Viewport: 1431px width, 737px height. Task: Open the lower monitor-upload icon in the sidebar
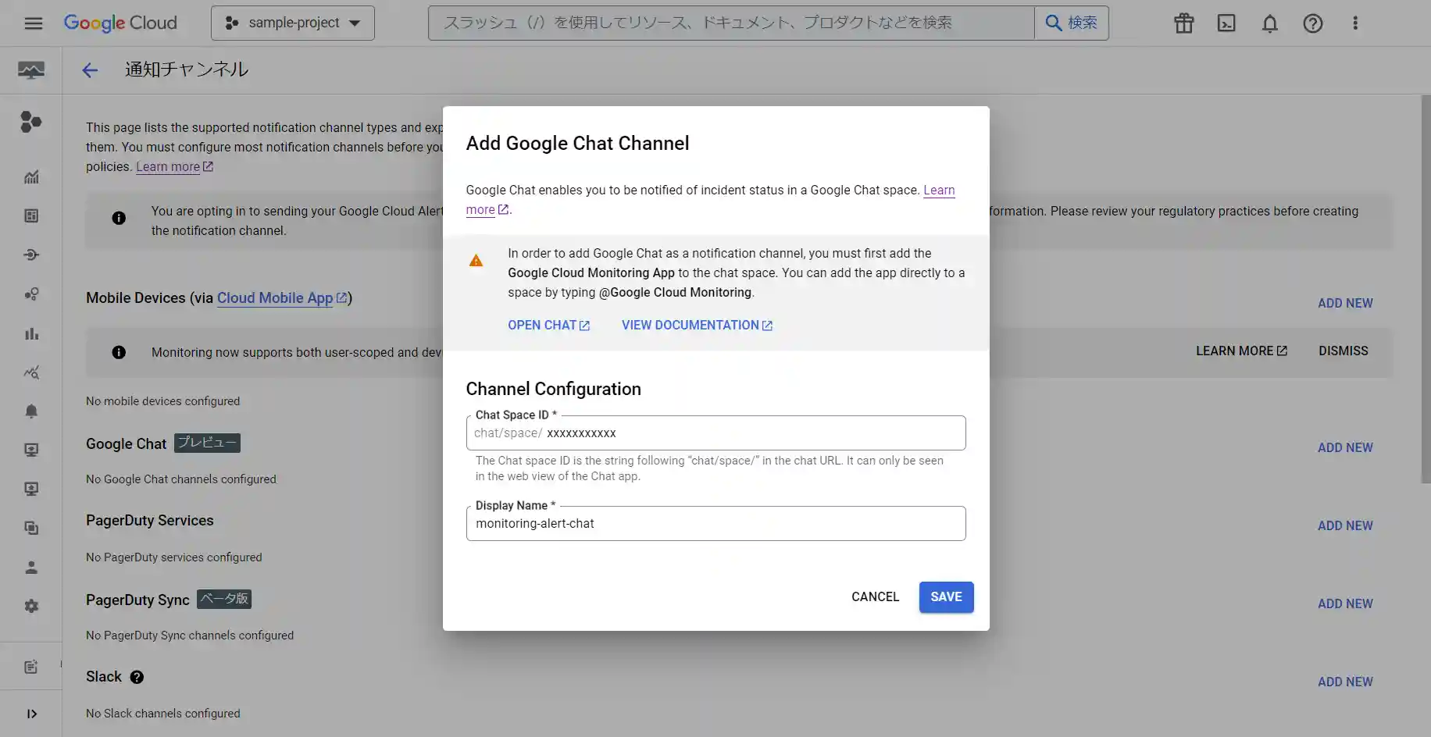[31, 490]
